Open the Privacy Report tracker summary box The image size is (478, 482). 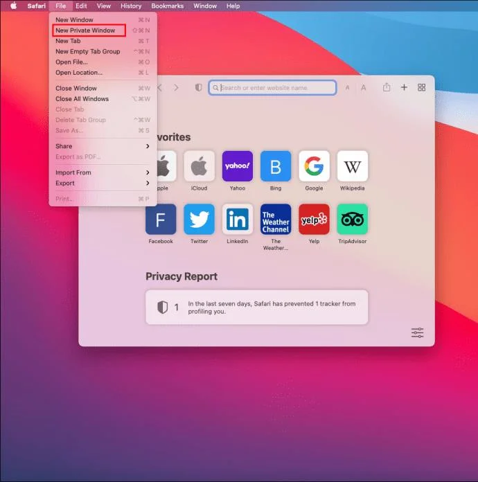256,307
